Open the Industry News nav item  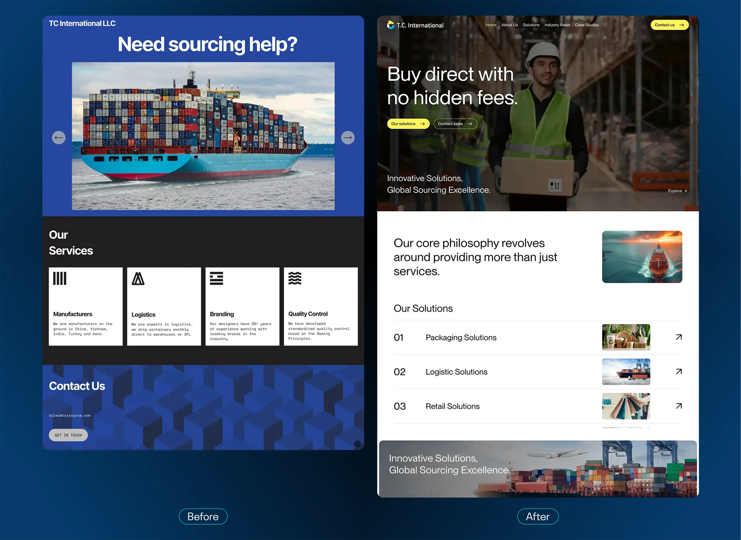point(557,25)
